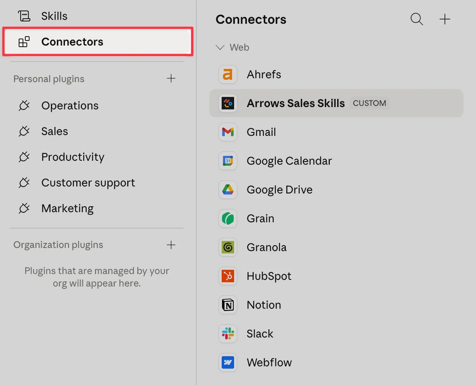This screenshot has width=476, height=385.
Task: Add a new connector with plus icon
Action: point(445,19)
